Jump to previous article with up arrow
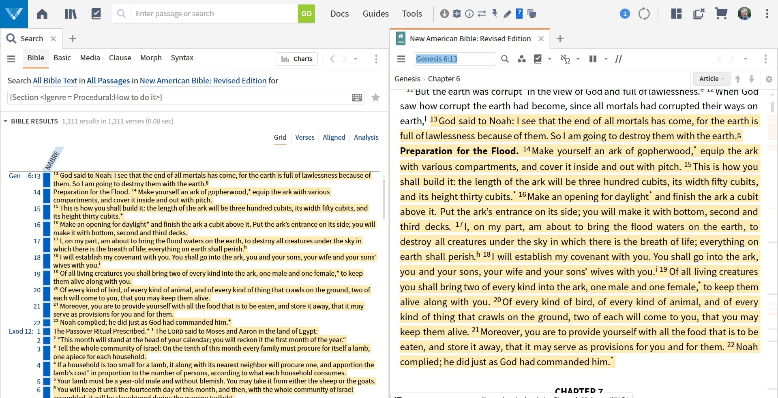This screenshot has width=778, height=398. click(x=738, y=79)
